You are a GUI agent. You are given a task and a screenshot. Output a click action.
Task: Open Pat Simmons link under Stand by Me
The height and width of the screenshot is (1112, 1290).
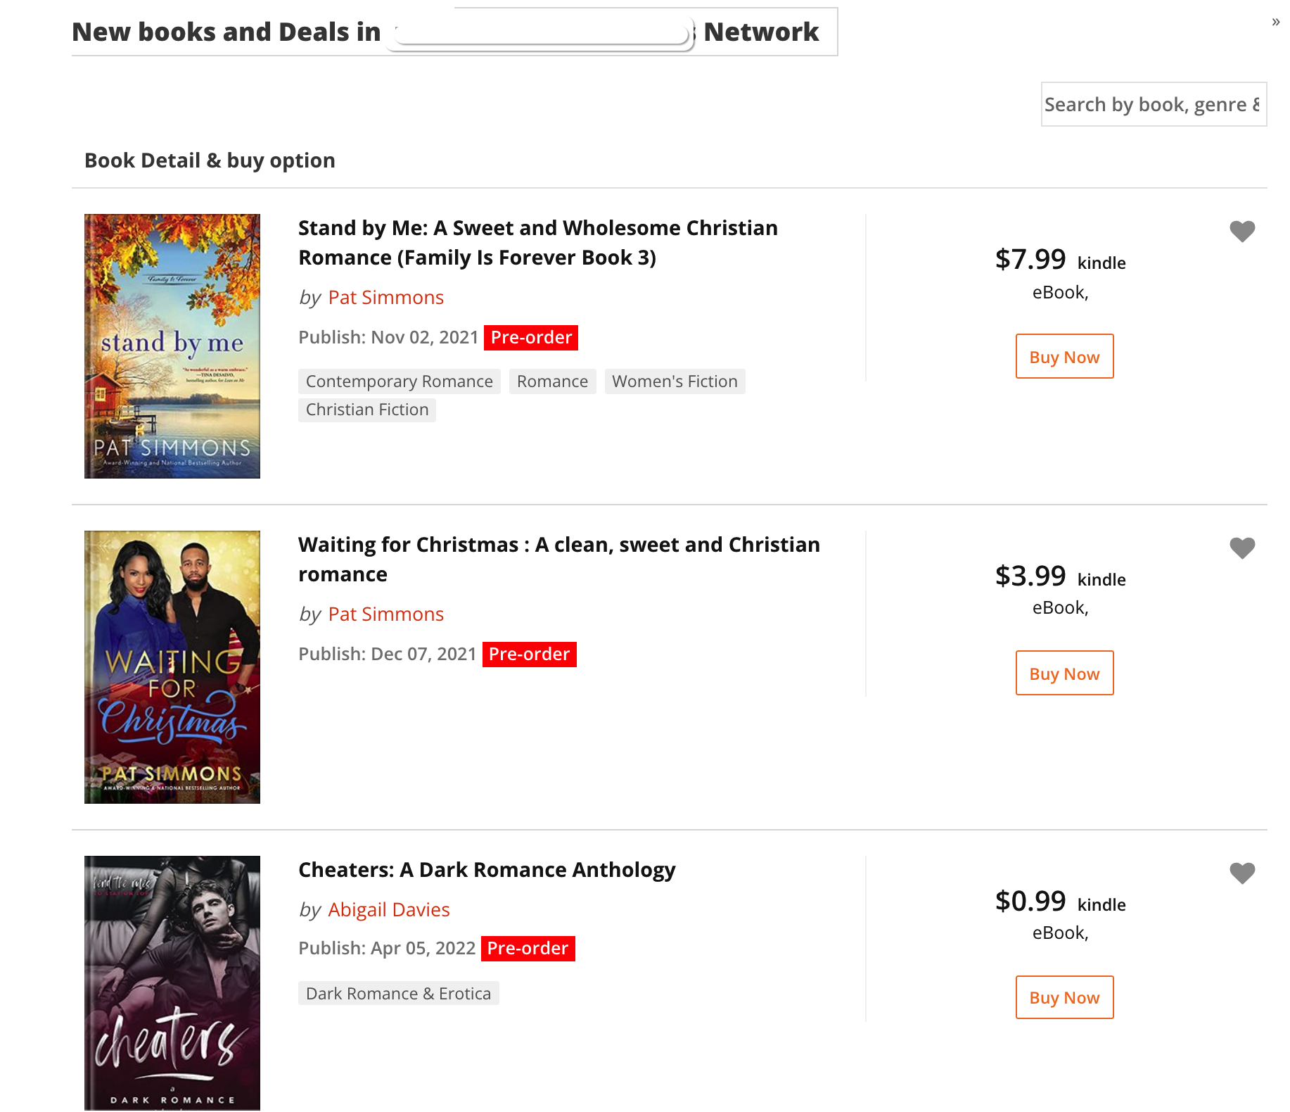[x=386, y=297]
